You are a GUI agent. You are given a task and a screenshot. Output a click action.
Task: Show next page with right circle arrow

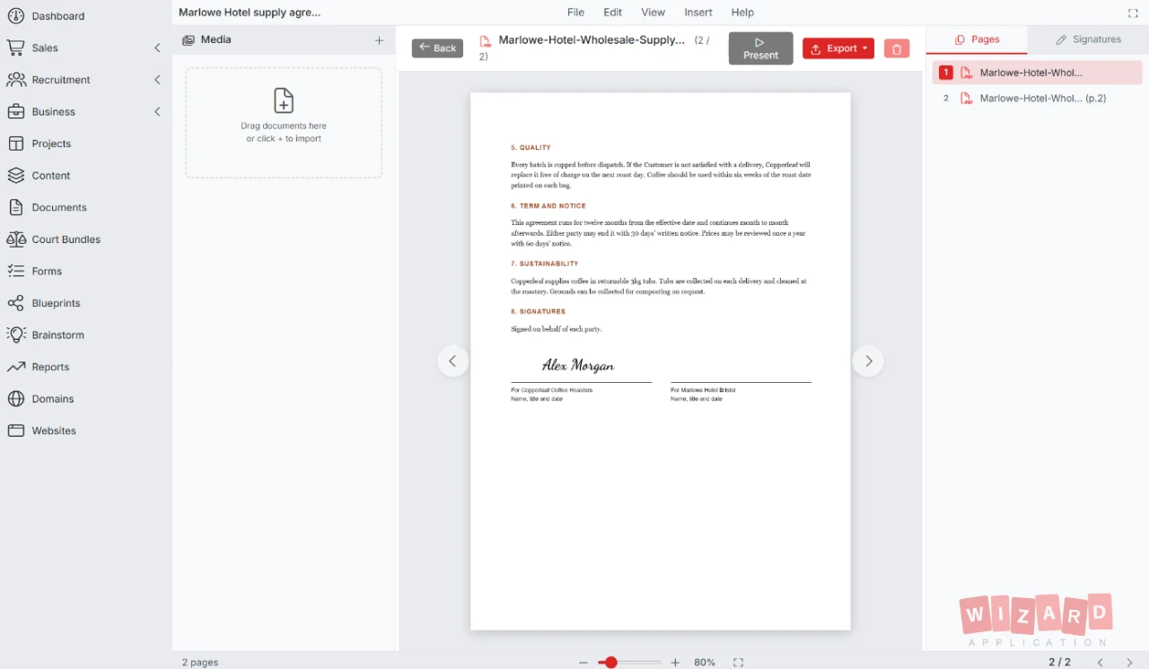click(x=868, y=361)
